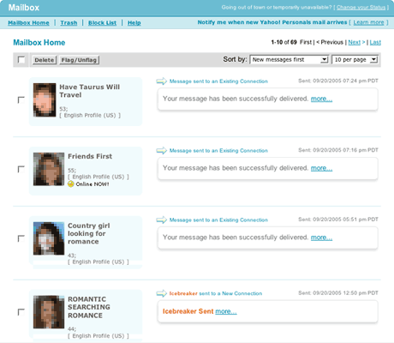The height and width of the screenshot is (343, 394).
Task: Open the Trash tab in mailbox navigation
Action: (69, 23)
